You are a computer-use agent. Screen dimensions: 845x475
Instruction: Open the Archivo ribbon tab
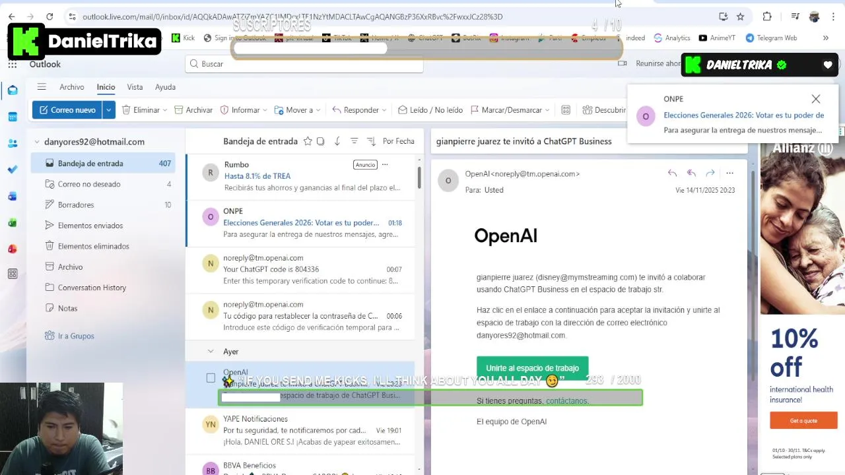(x=72, y=87)
